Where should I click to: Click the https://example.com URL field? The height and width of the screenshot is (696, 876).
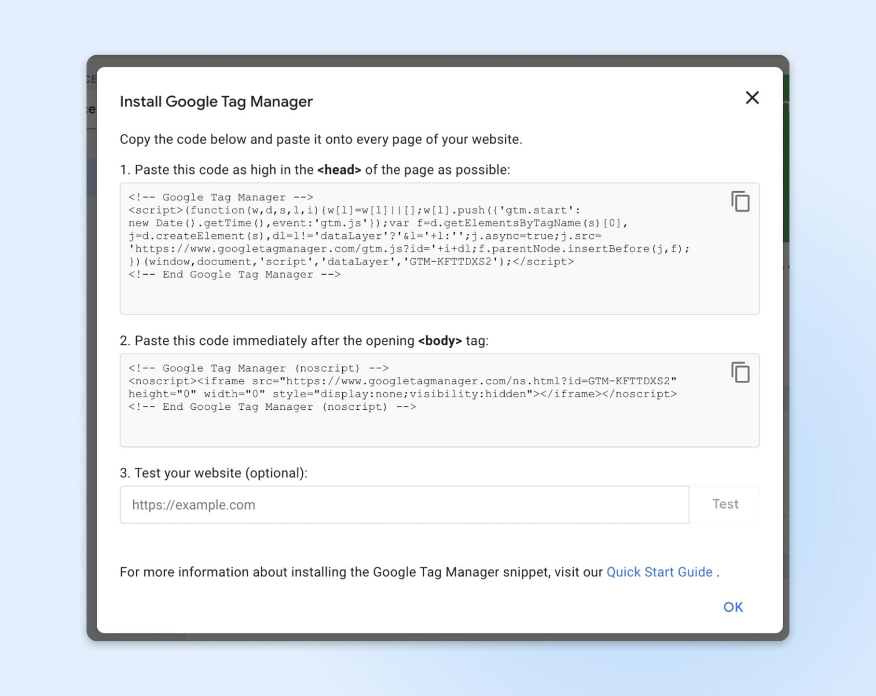click(404, 504)
